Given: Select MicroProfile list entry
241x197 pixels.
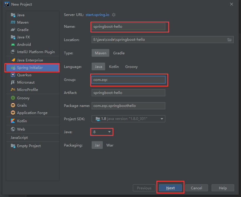Looking at the screenshot, I should pyautogui.click(x=33, y=90).
